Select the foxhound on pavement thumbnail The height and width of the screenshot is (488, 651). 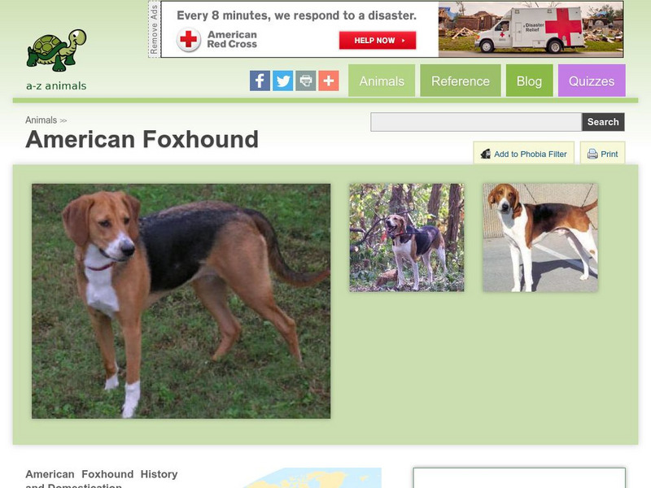click(540, 237)
